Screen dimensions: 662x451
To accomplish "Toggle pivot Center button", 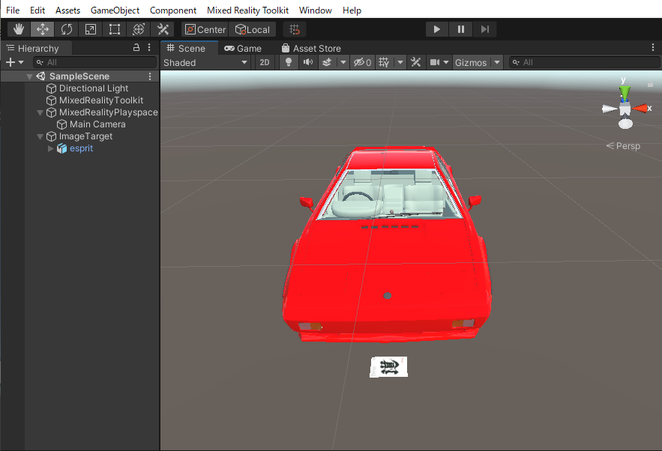I will [x=205, y=29].
